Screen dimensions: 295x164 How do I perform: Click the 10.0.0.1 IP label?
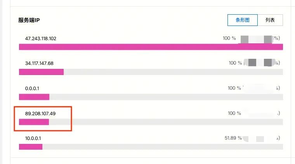pyautogui.click(x=33, y=138)
